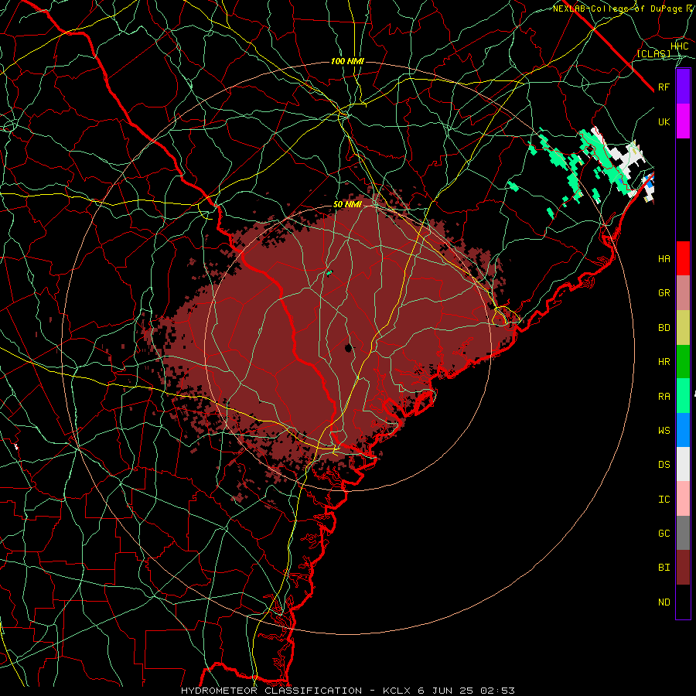Select the dark green HR swatch
Image resolution: width=696 pixels, height=696 pixels.
[683, 362]
